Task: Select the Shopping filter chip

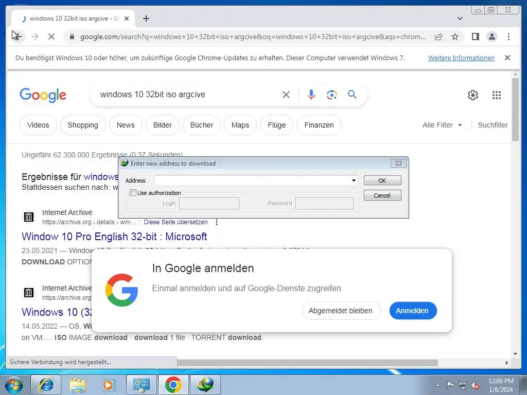Action: click(83, 125)
